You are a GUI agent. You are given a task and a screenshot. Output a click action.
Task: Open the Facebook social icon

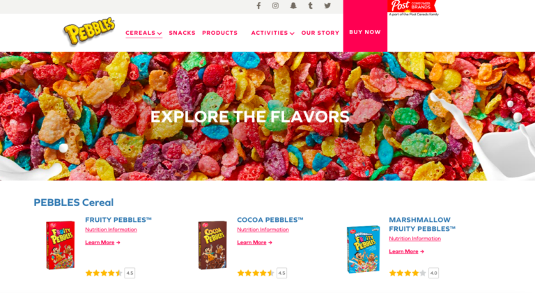point(258,6)
